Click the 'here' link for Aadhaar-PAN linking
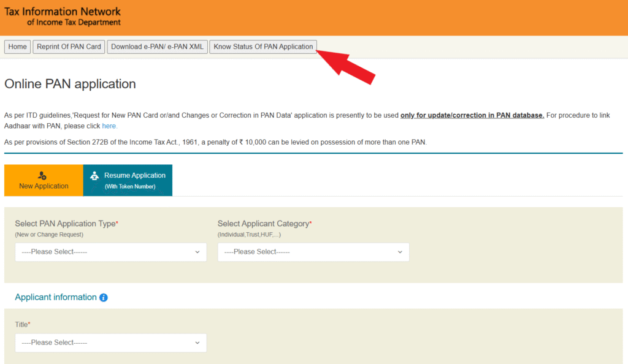The image size is (628, 364). [109, 126]
